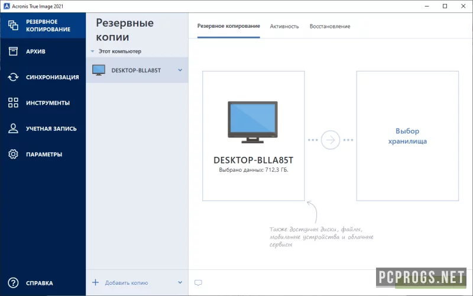Maximize the Acronis True Image window
Image resolution: width=473 pixels, height=296 pixels.
(445, 6)
